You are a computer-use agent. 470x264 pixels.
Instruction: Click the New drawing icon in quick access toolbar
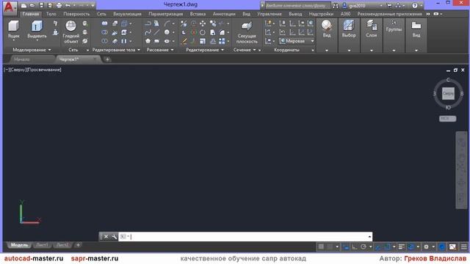(24, 5)
